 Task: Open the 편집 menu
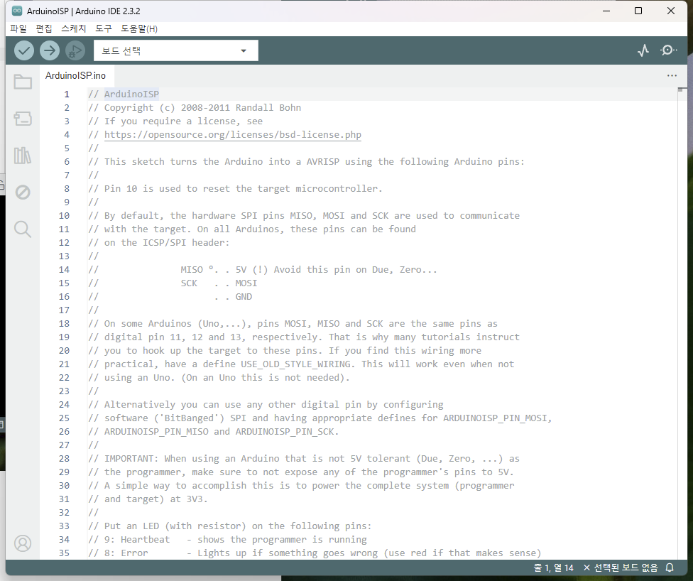click(x=44, y=28)
